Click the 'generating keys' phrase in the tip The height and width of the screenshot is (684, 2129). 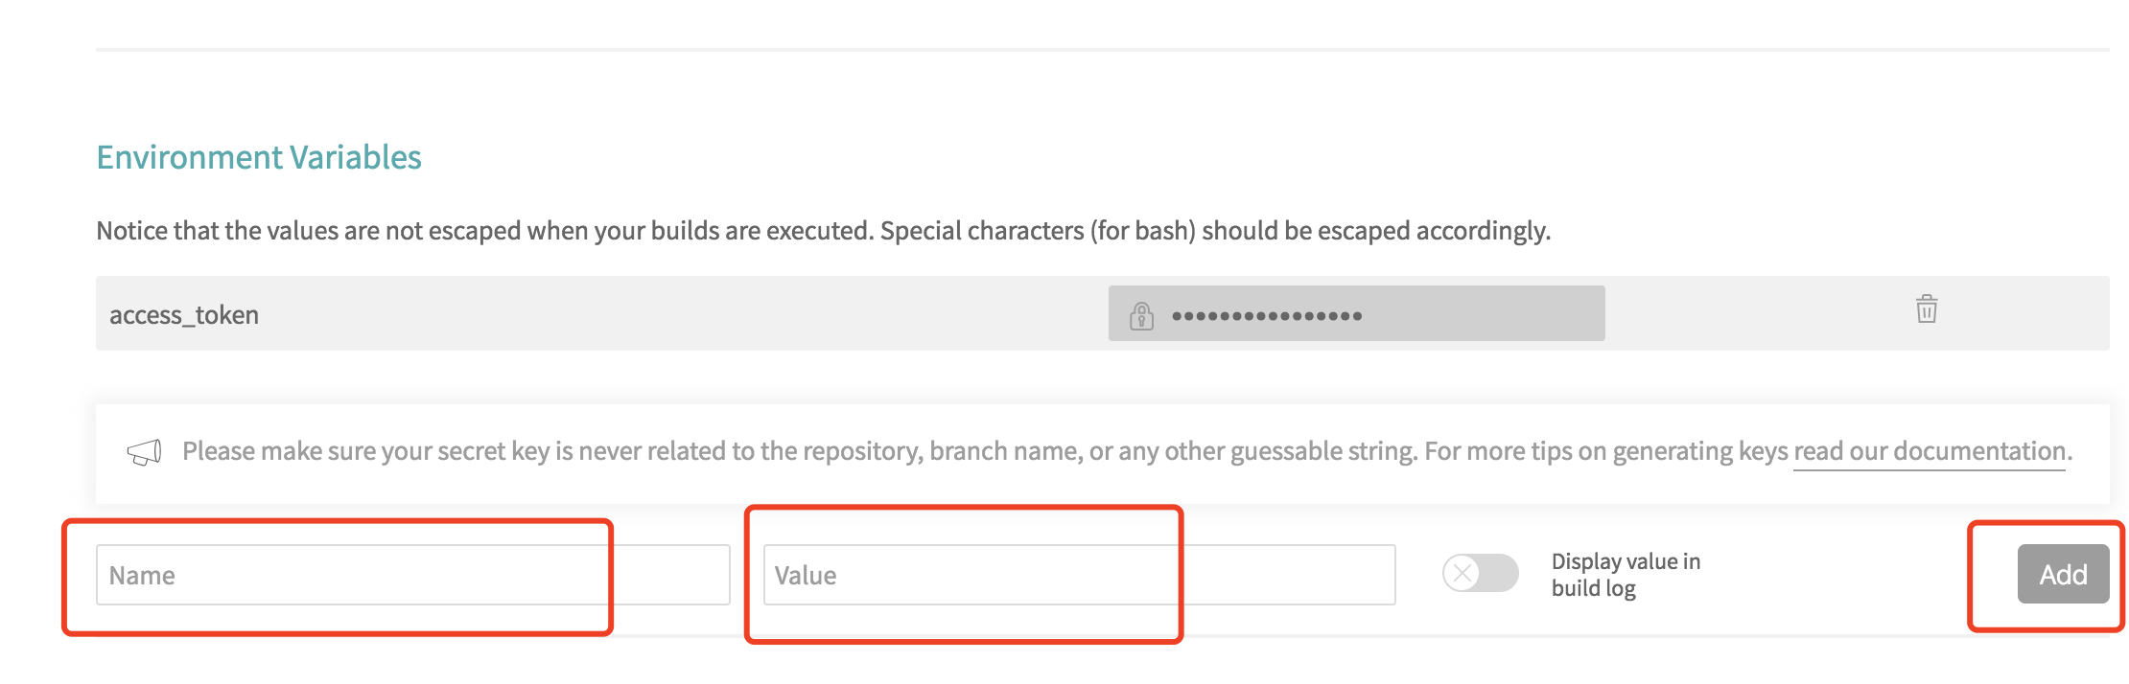(x=1700, y=451)
